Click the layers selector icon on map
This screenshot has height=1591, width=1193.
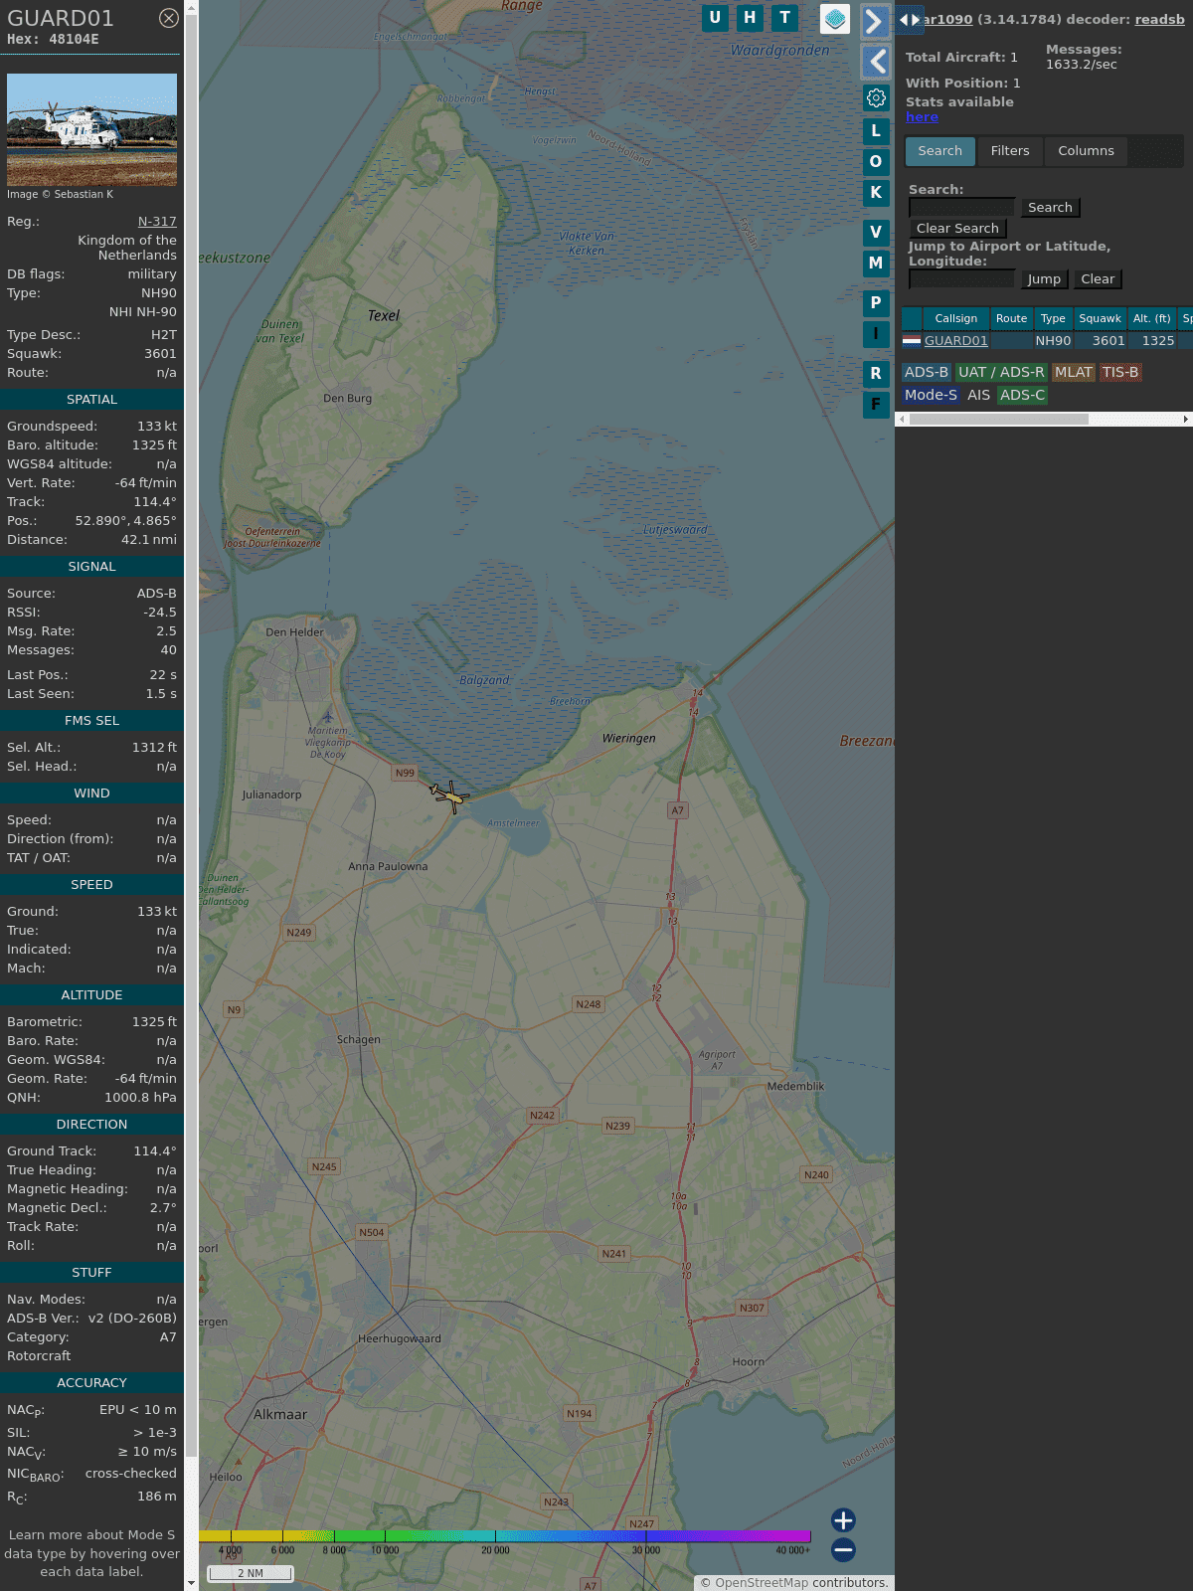pyautogui.click(x=835, y=19)
